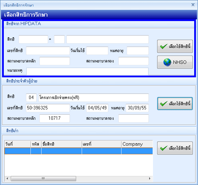
Task: Click the expiry field showing 30/09/55
Action: pos(137,108)
